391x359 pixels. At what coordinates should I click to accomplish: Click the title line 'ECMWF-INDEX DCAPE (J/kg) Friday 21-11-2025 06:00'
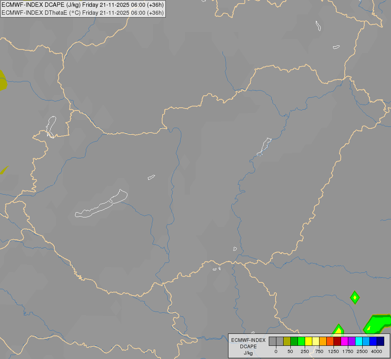pos(83,5)
